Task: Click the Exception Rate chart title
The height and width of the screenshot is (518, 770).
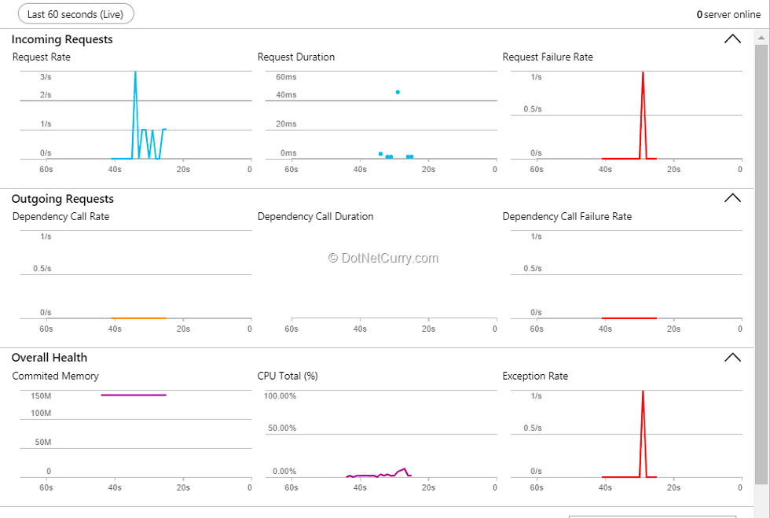Action: coord(535,376)
